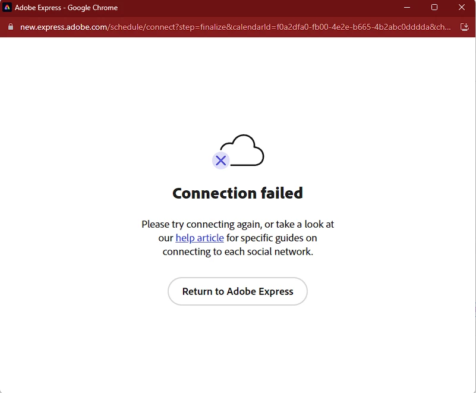Image resolution: width=476 pixels, height=393 pixels.
Task: Maximize the Adobe Express window
Action: (x=434, y=7)
